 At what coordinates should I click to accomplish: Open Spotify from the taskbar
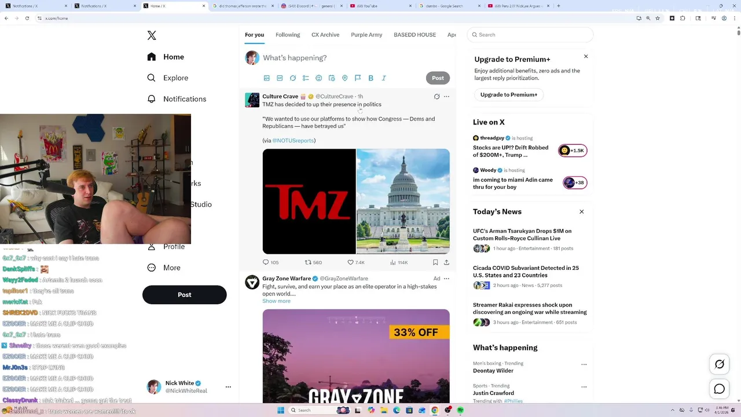tap(460, 410)
